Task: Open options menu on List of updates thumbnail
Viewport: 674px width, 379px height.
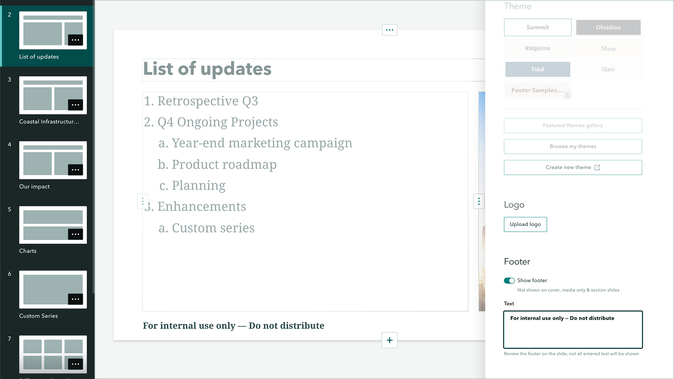Action: tap(75, 40)
